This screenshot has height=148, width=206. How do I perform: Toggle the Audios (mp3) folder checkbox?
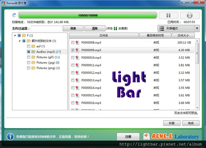(x=29, y=52)
